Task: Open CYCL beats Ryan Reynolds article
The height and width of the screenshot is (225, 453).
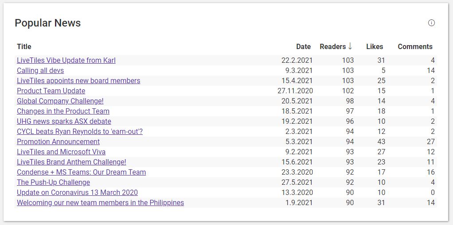Action: 80,132
